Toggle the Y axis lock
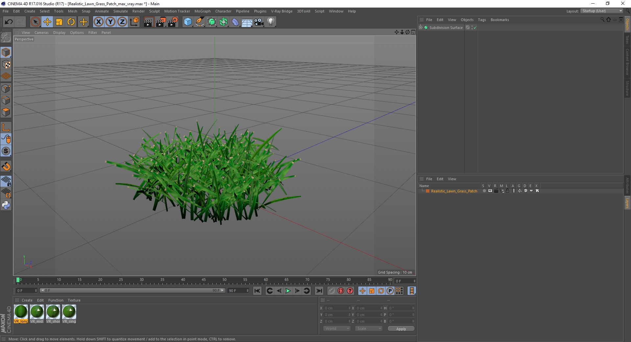Image resolution: width=631 pixels, height=342 pixels. coord(110,22)
